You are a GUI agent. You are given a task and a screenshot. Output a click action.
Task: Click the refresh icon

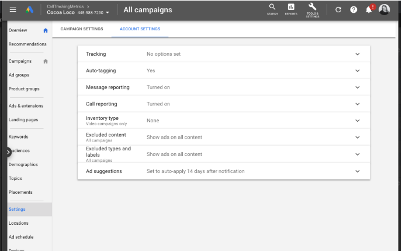pyautogui.click(x=338, y=10)
